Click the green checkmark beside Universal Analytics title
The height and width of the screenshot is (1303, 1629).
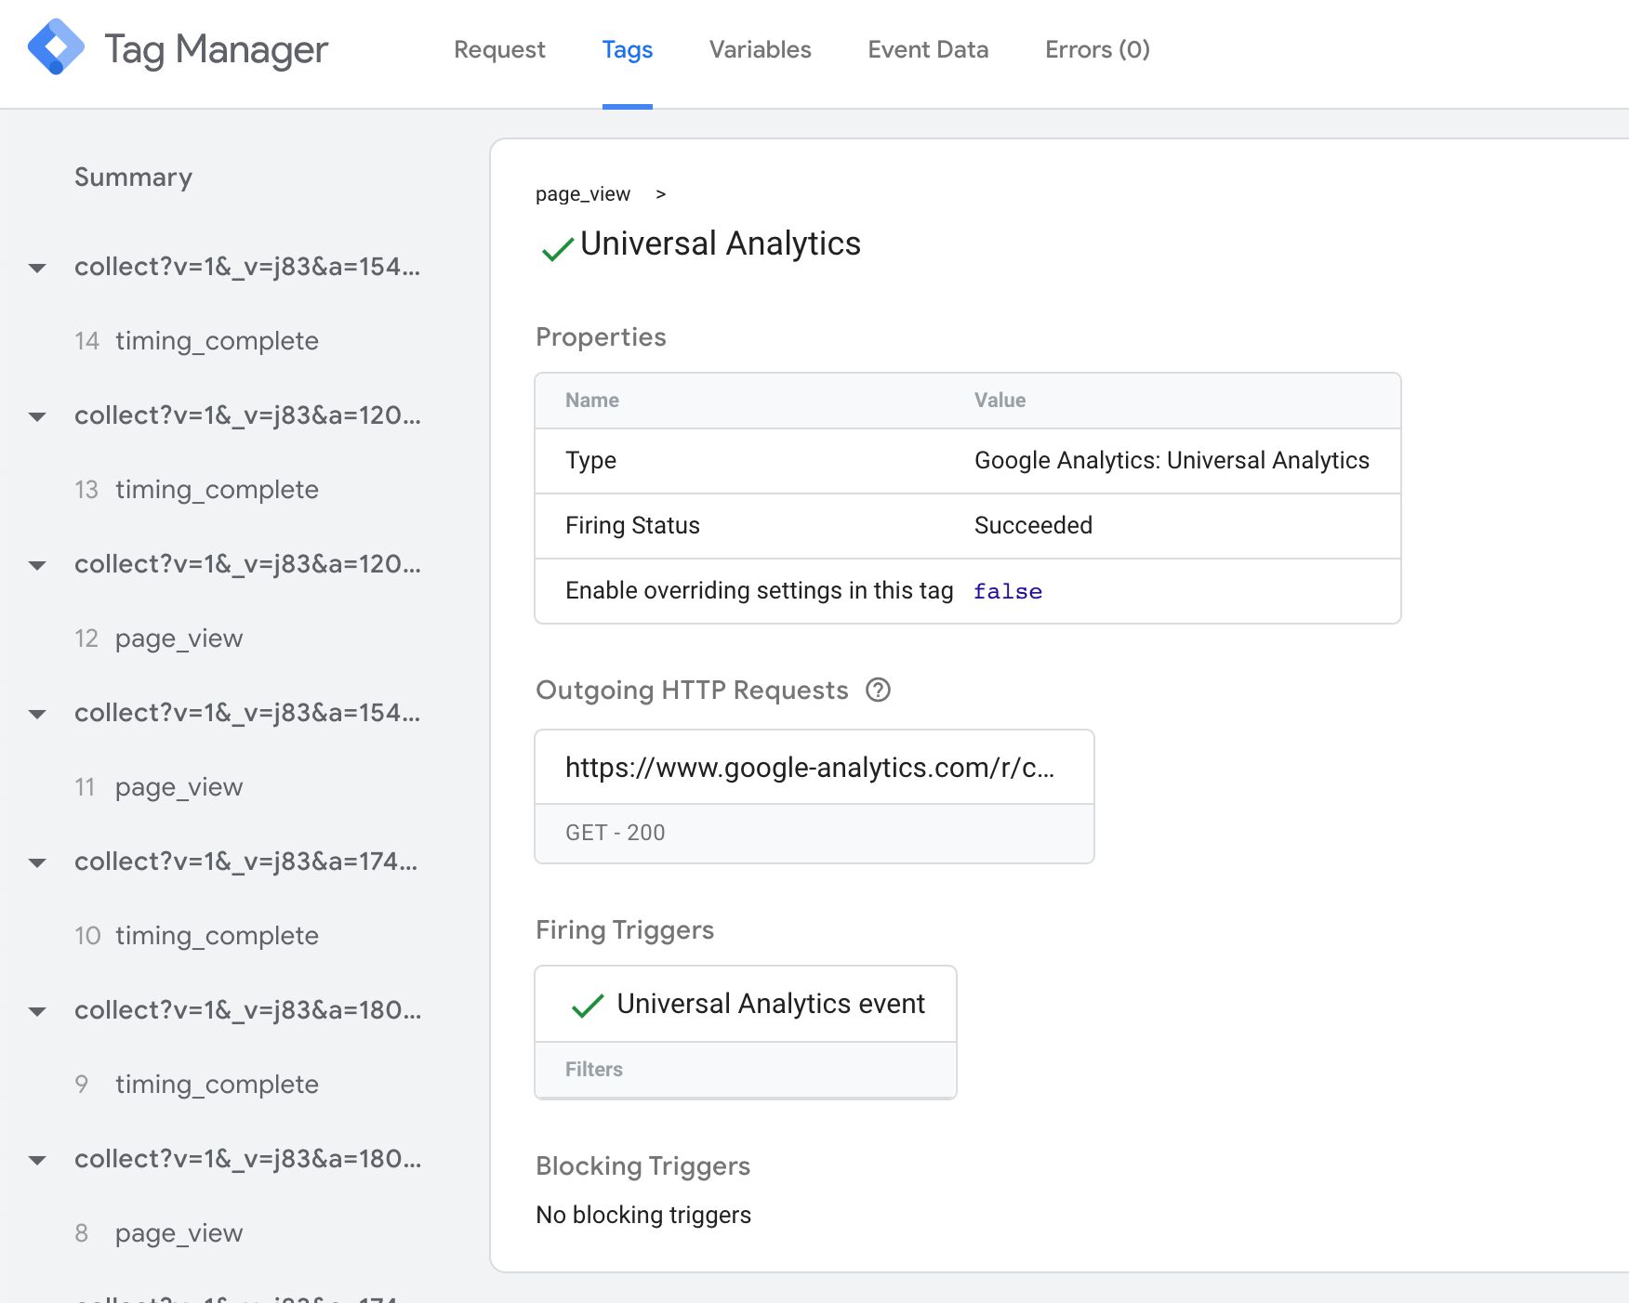click(557, 248)
